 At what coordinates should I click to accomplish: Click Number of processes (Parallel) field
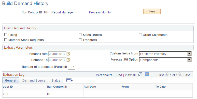point(71,67)
